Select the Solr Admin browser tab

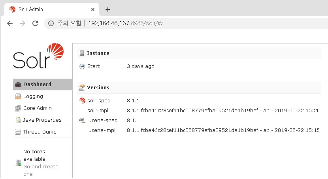click(x=52, y=9)
